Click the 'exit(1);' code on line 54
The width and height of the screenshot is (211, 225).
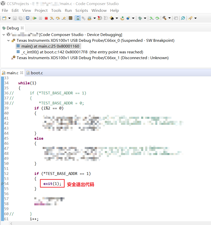coord(52,184)
